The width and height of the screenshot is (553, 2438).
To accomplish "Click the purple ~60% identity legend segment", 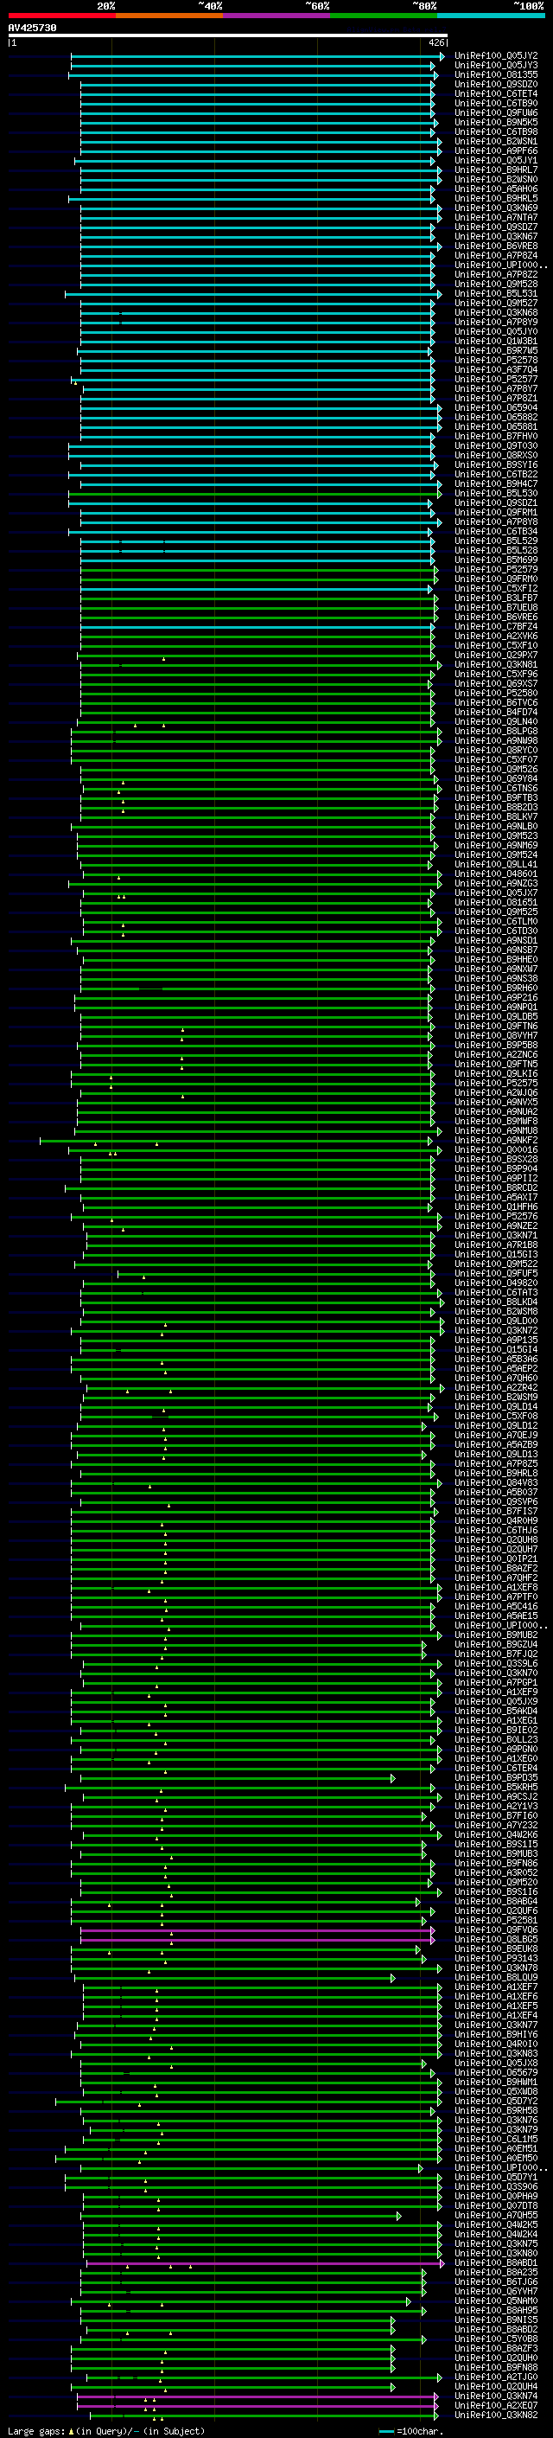I will pyautogui.click(x=276, y=16).
